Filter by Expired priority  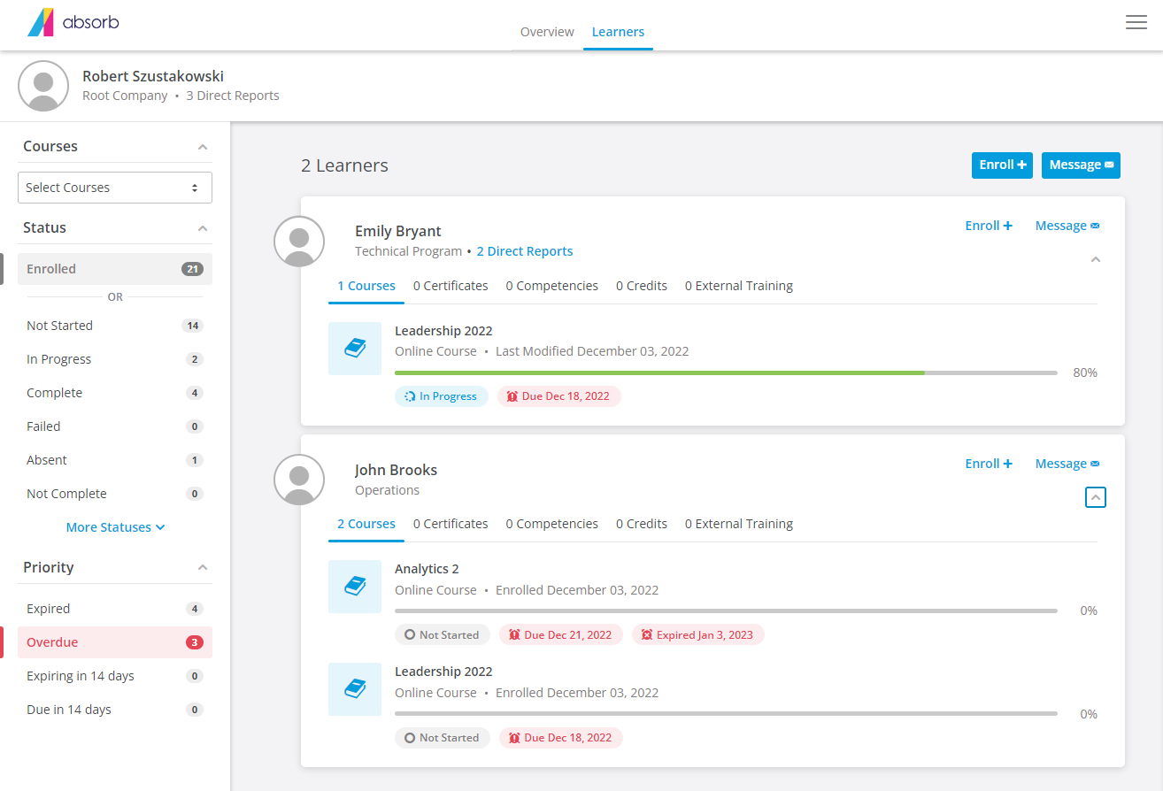[115, 609]
